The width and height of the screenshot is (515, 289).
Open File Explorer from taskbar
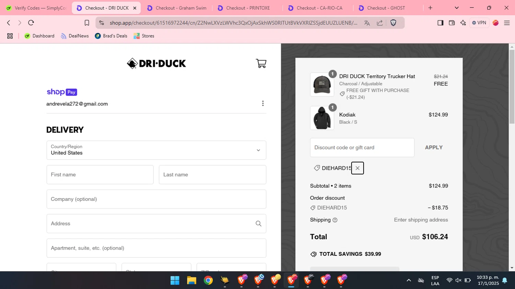(191, 280)
